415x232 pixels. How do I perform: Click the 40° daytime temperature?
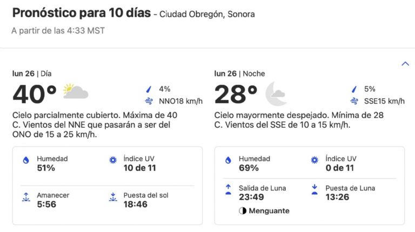coord(35,94)
